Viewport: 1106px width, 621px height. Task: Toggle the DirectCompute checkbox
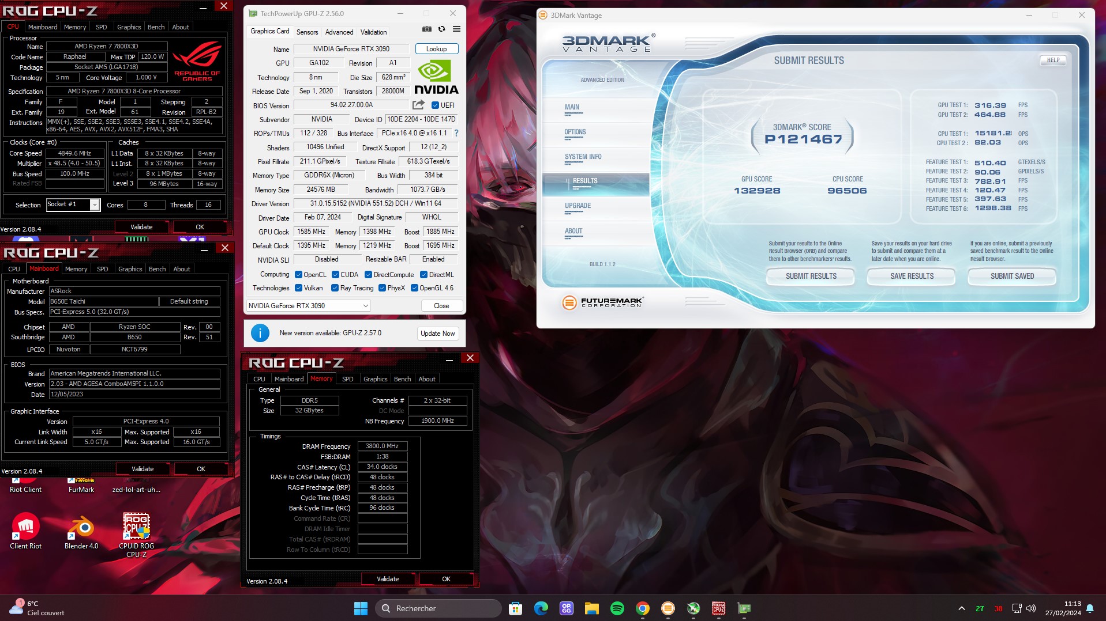[x=368, y=275]
